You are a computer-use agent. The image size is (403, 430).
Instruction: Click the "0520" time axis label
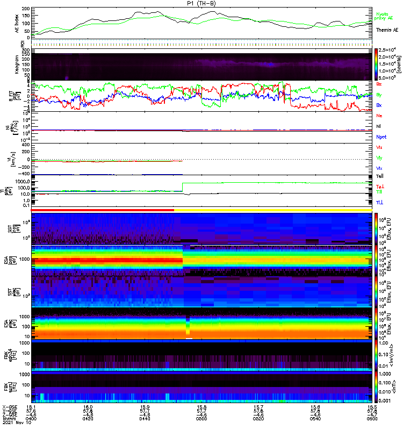tap(258, 419)
